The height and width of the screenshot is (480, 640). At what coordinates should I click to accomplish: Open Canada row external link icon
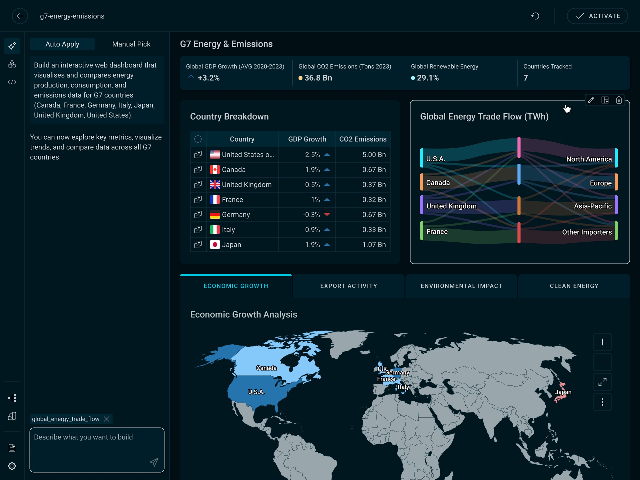point(198,169)
